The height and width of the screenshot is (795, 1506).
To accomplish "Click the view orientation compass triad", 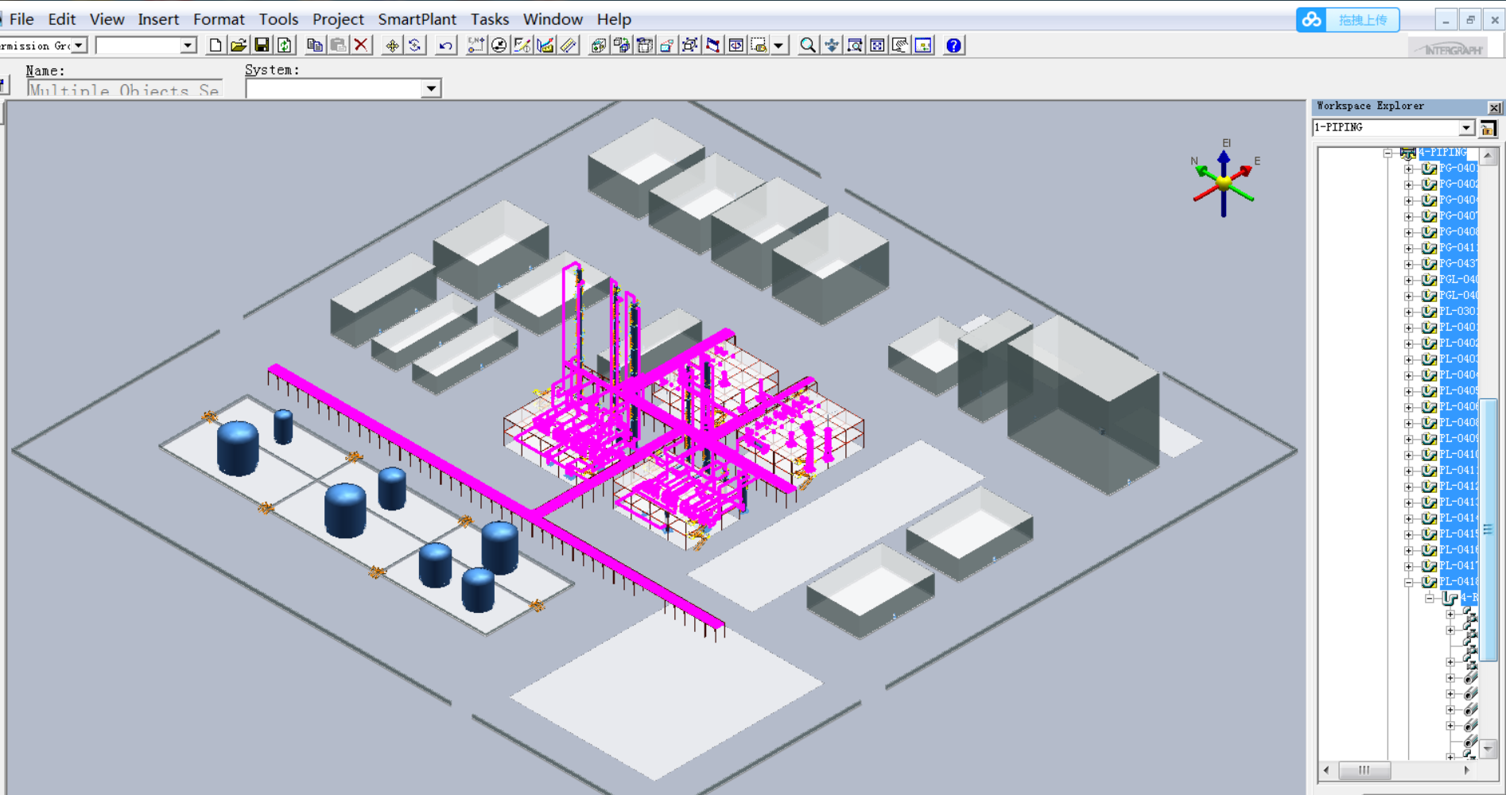I will click(1224, 180).
